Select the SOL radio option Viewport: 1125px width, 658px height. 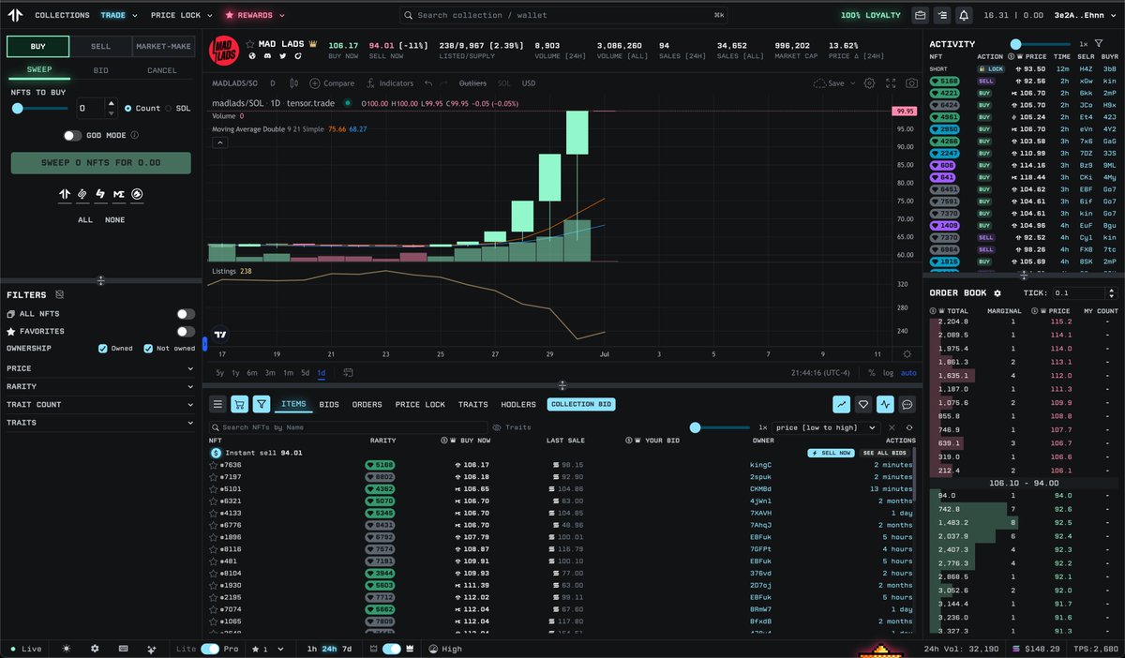pyautogui.click(x=169, y=108)
